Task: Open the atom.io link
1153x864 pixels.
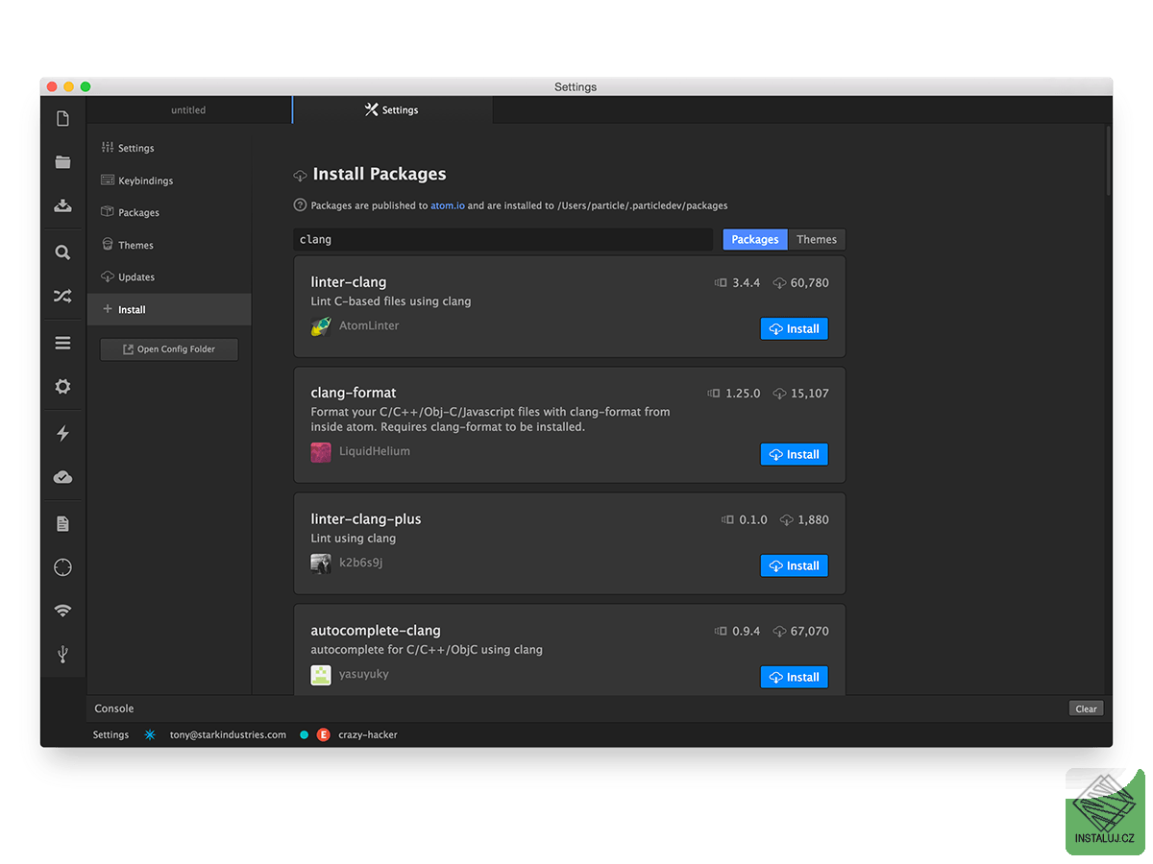Action: click(x=448, y=204)
